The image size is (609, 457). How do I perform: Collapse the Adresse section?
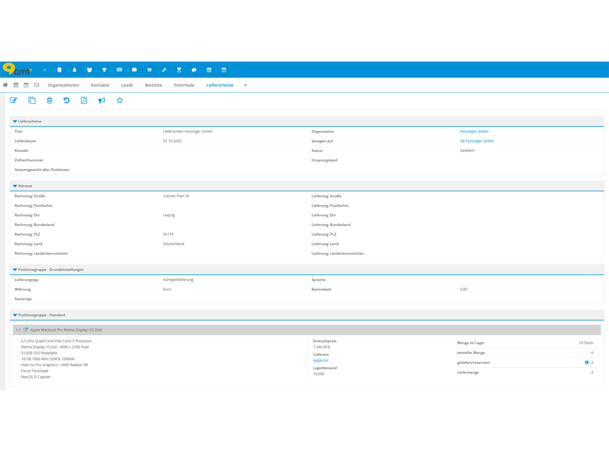coord(15,186)
